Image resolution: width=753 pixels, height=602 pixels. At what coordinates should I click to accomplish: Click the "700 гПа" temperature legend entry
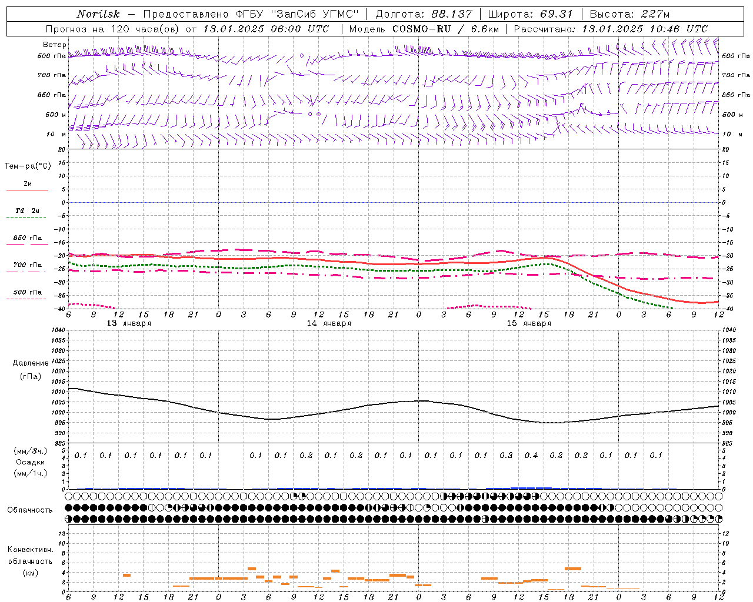27,265
